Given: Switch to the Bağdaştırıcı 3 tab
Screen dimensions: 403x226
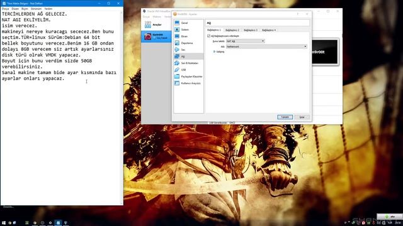Looking at the screenshot, I should [251, 30].
